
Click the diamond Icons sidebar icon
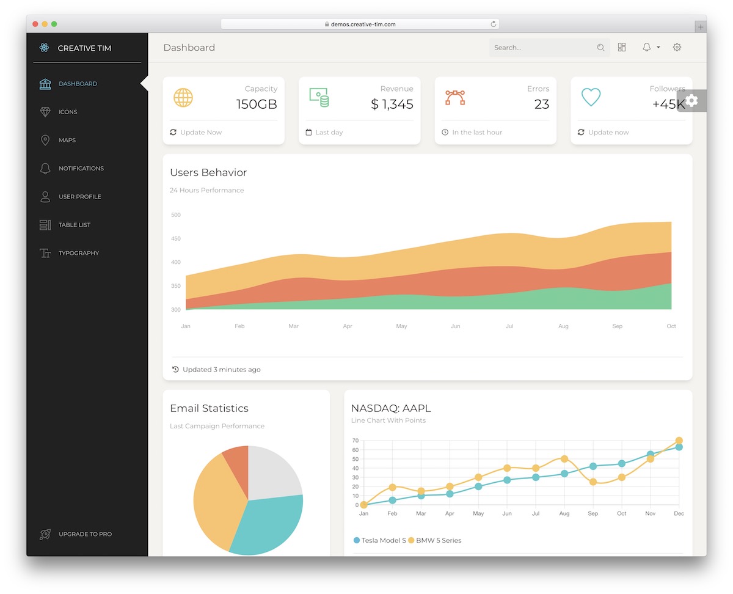pyautogui.click(x=45, y=112)
